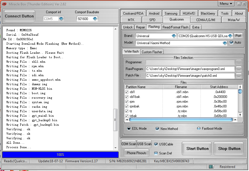Viewport: 249px width, 171px height.
Task: Open the Menu dropdown in the title bar
Action: click(x=226, y=4)
